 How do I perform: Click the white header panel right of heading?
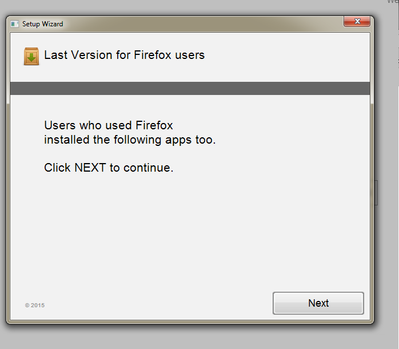pyautogui.click(x=288, y=57)
